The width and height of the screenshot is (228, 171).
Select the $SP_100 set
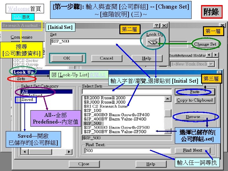tap(92, 111)
